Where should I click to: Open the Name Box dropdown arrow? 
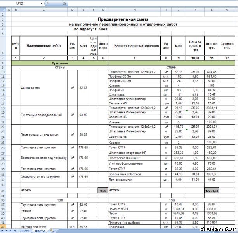coord(42,3)
